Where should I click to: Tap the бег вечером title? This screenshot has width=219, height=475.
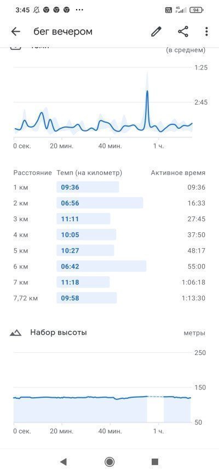(63, 32)
